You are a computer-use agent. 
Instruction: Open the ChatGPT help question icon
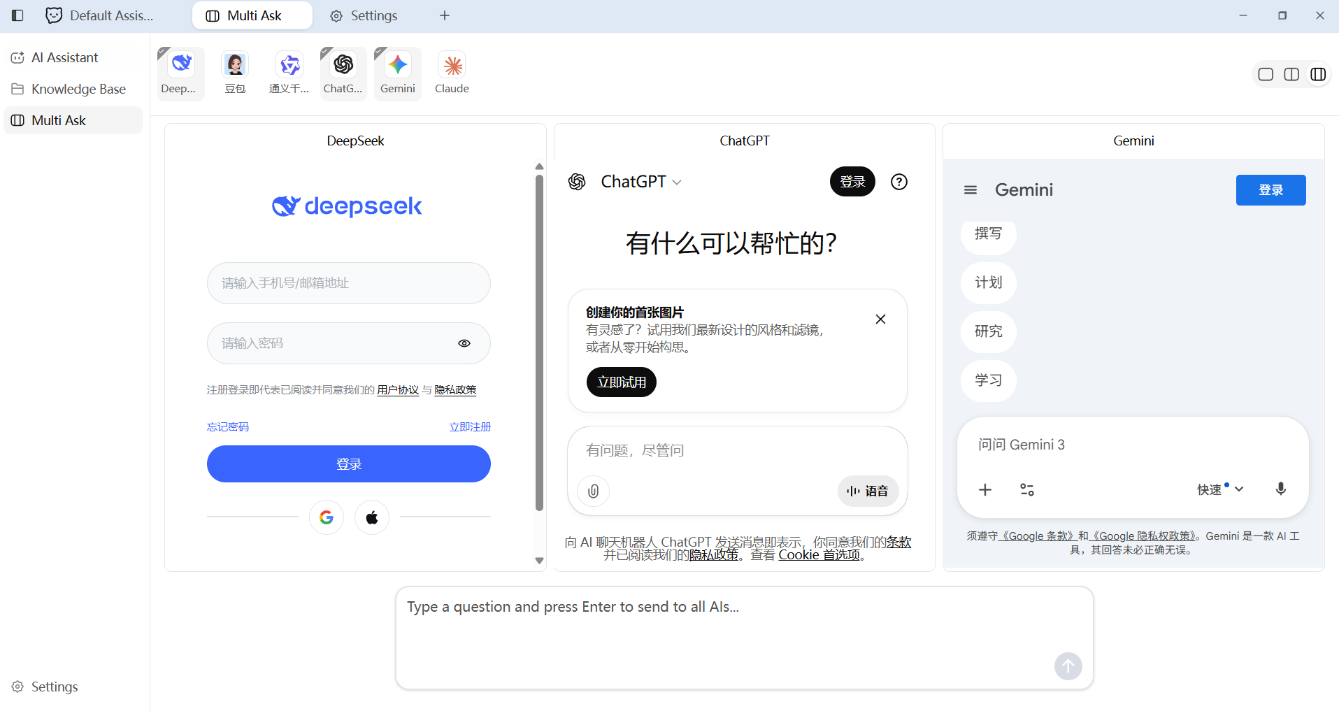[x=899, y=182]
